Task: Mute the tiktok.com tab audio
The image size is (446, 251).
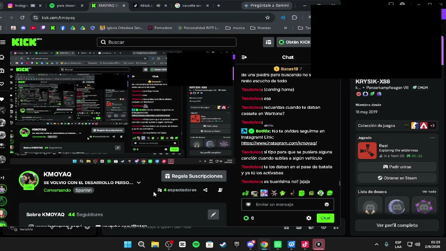Action: tap(158, 6)
